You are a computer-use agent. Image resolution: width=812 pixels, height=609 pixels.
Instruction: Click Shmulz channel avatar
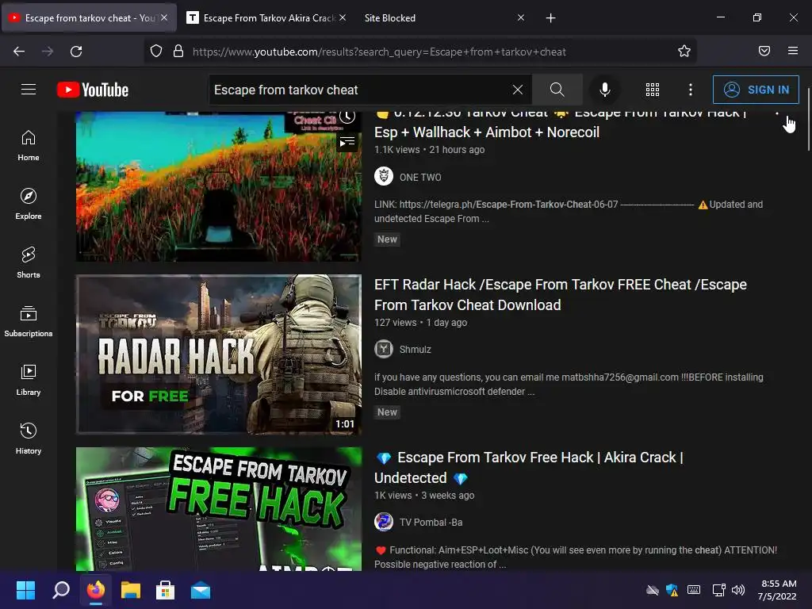pyautogui.click(x=384, y=349)
